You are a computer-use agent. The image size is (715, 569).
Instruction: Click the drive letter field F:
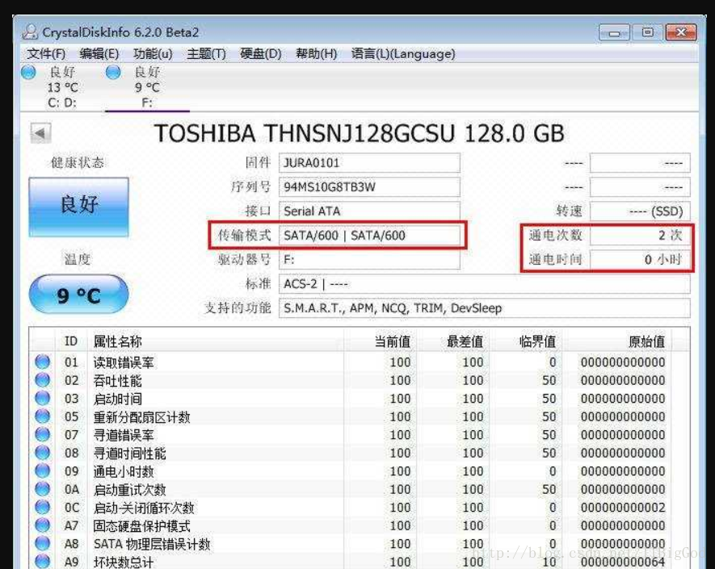[x=369, y=260]
